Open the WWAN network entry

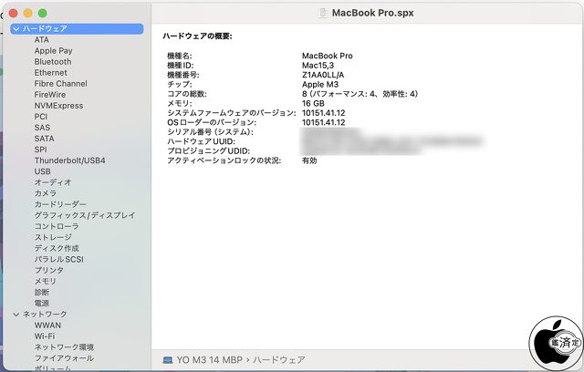(x=47, y=325)
